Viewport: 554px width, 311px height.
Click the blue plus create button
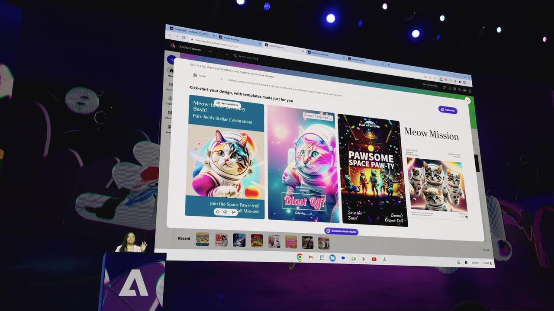click(x=172, y=60)
